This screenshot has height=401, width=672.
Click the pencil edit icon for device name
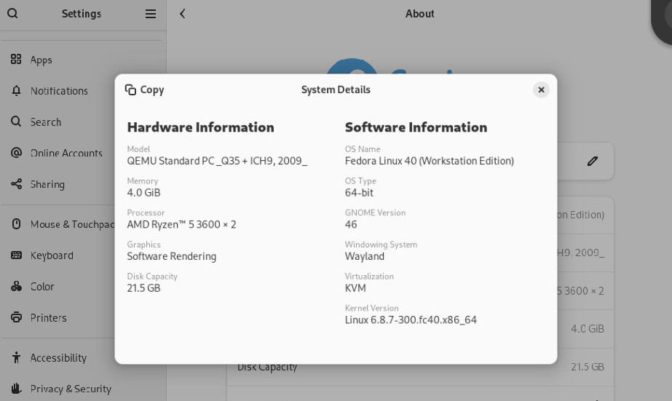[x=593, y=161]
